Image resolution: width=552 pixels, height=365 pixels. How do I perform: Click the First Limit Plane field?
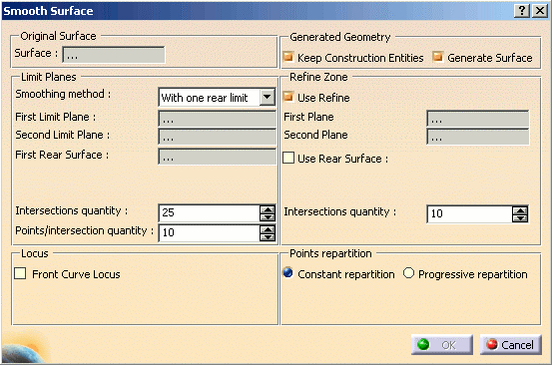tap(218, 119)
